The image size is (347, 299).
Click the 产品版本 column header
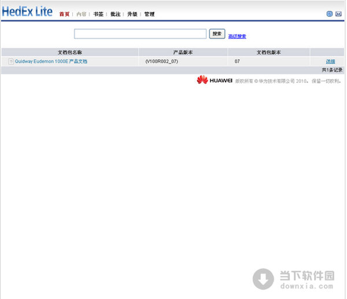(183, 52)
